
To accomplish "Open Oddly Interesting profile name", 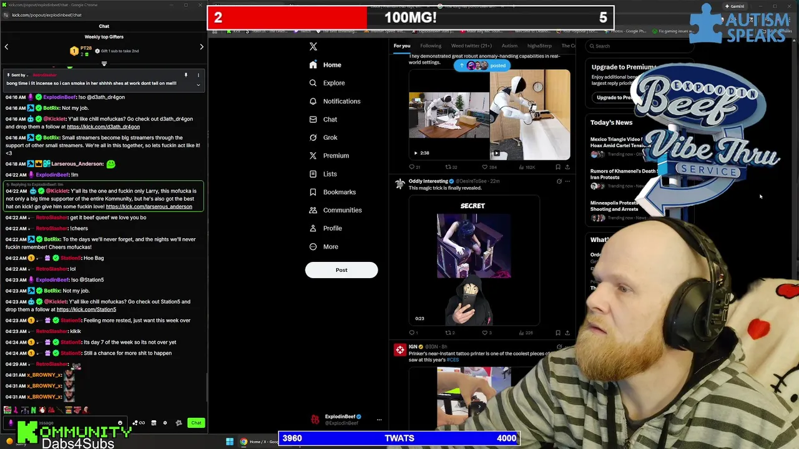I will [428, 181].
